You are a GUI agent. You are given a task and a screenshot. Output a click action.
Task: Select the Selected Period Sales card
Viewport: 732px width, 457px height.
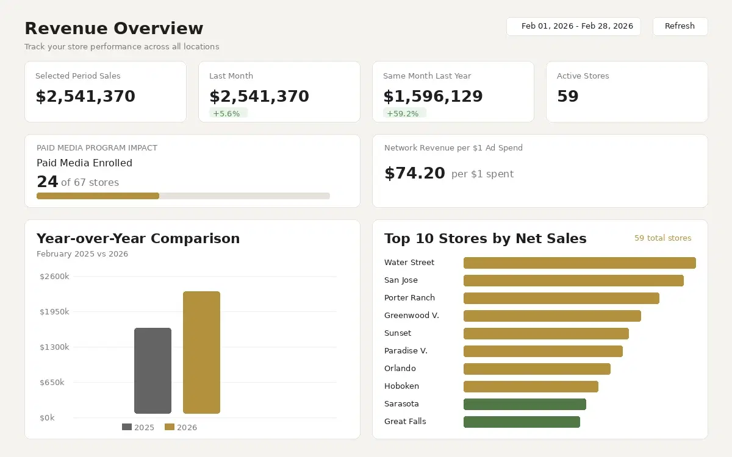tap(105, 91)
